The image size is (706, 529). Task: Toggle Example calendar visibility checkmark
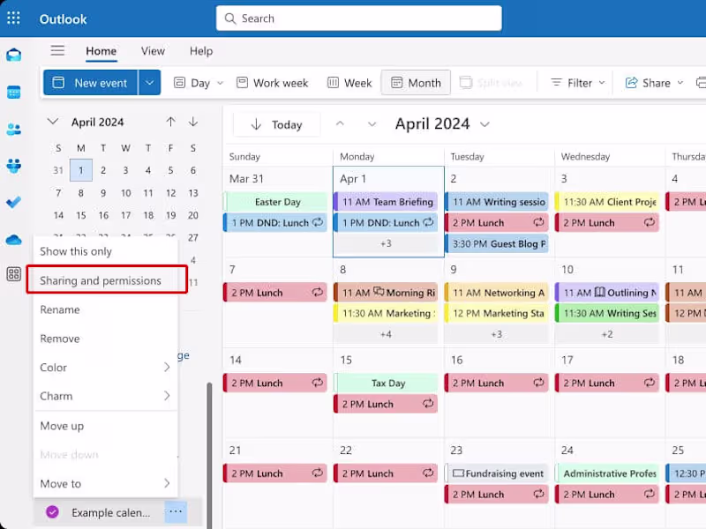point(52,512)
